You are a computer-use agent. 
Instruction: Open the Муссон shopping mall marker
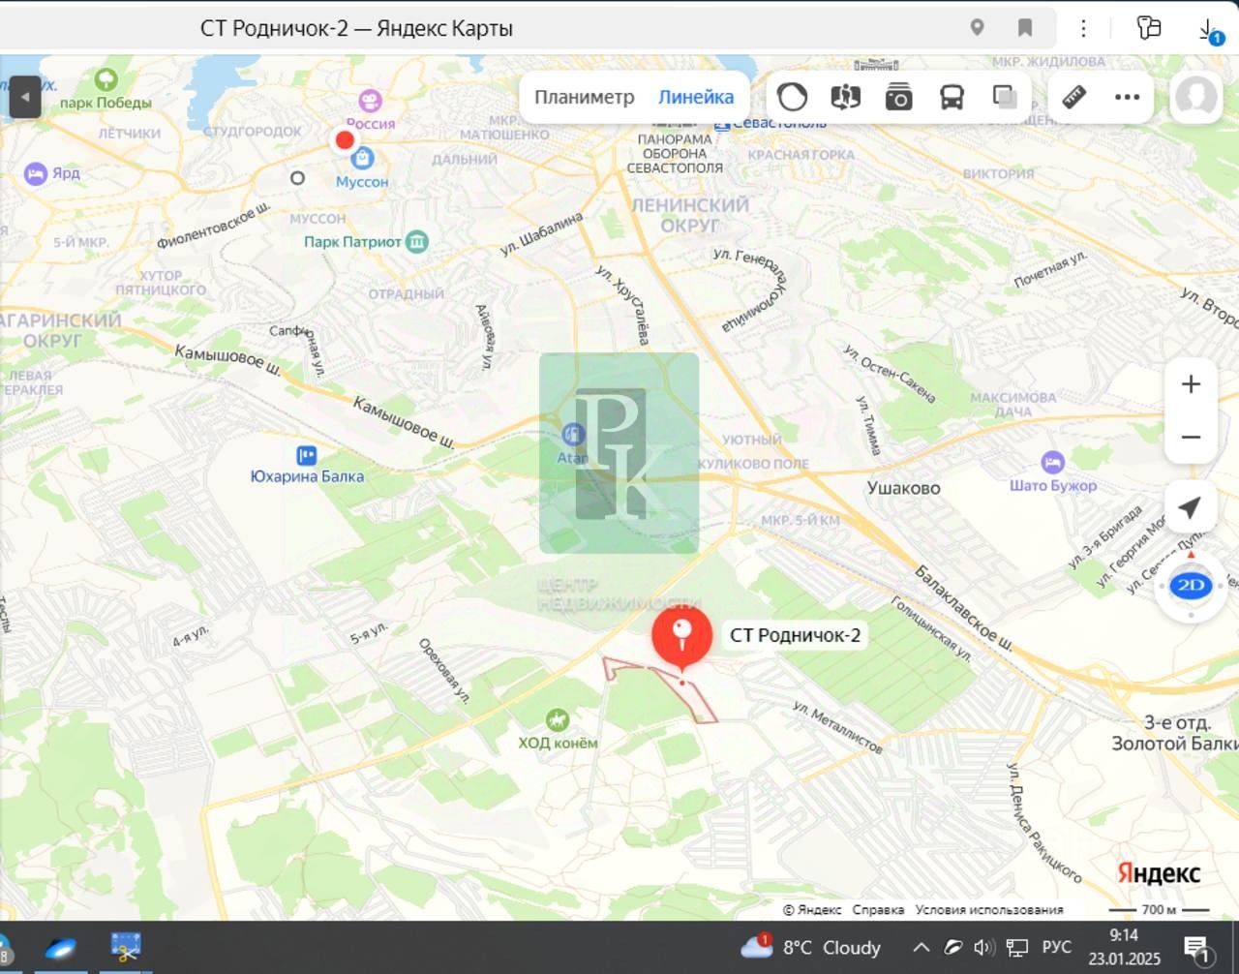coord(362,157)
